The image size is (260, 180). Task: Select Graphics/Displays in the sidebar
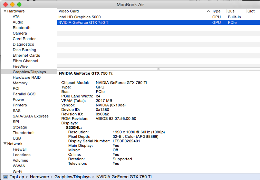click(x=29, y=72)
